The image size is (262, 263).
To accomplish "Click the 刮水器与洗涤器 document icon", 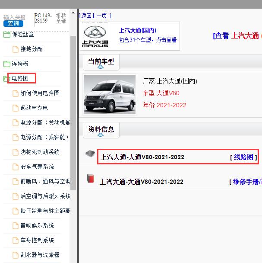I will 16,255.
